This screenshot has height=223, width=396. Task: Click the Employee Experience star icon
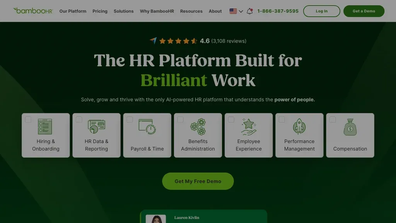click(249, 127)
